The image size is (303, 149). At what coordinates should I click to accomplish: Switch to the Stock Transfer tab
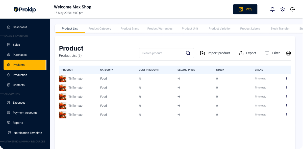pyautogui.click(x=280, y=28)
